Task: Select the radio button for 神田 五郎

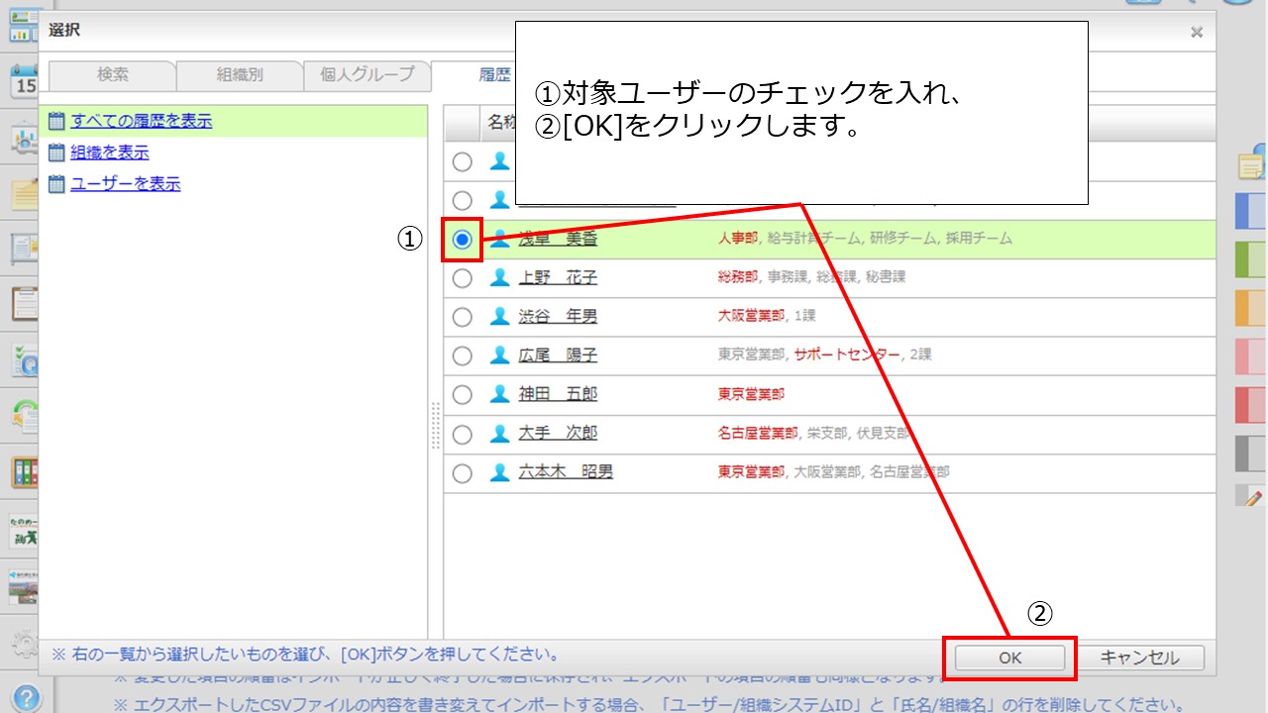Action: click(x=462, y=394)
